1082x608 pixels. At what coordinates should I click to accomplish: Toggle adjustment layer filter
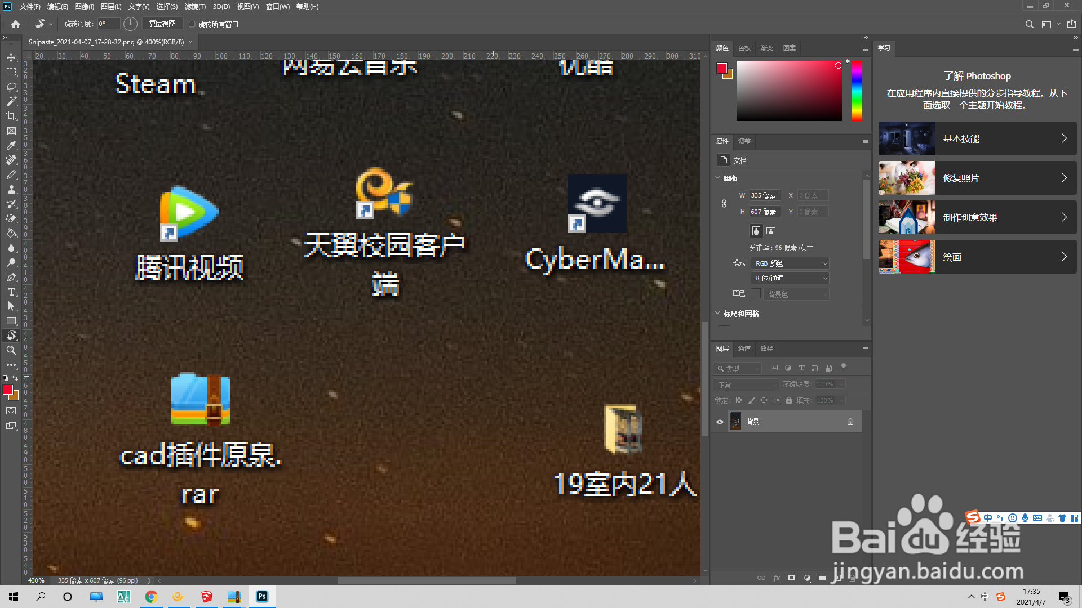[788, 368]
